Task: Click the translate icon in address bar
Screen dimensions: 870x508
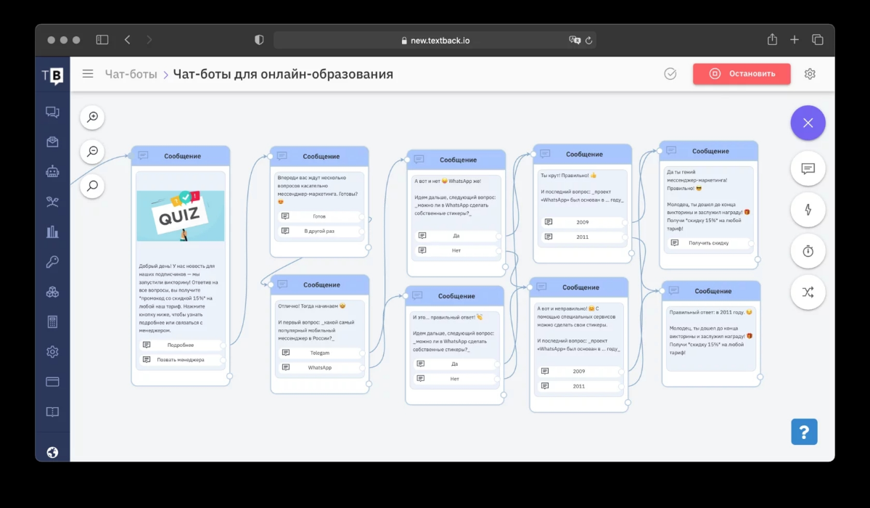Action: [x=574, y=40]
